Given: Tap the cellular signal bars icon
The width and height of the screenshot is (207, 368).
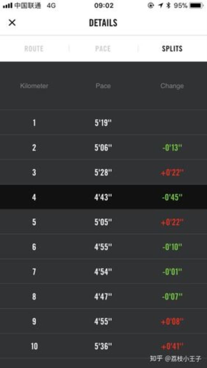Looking at the screenshot, I should coord(7,5).
